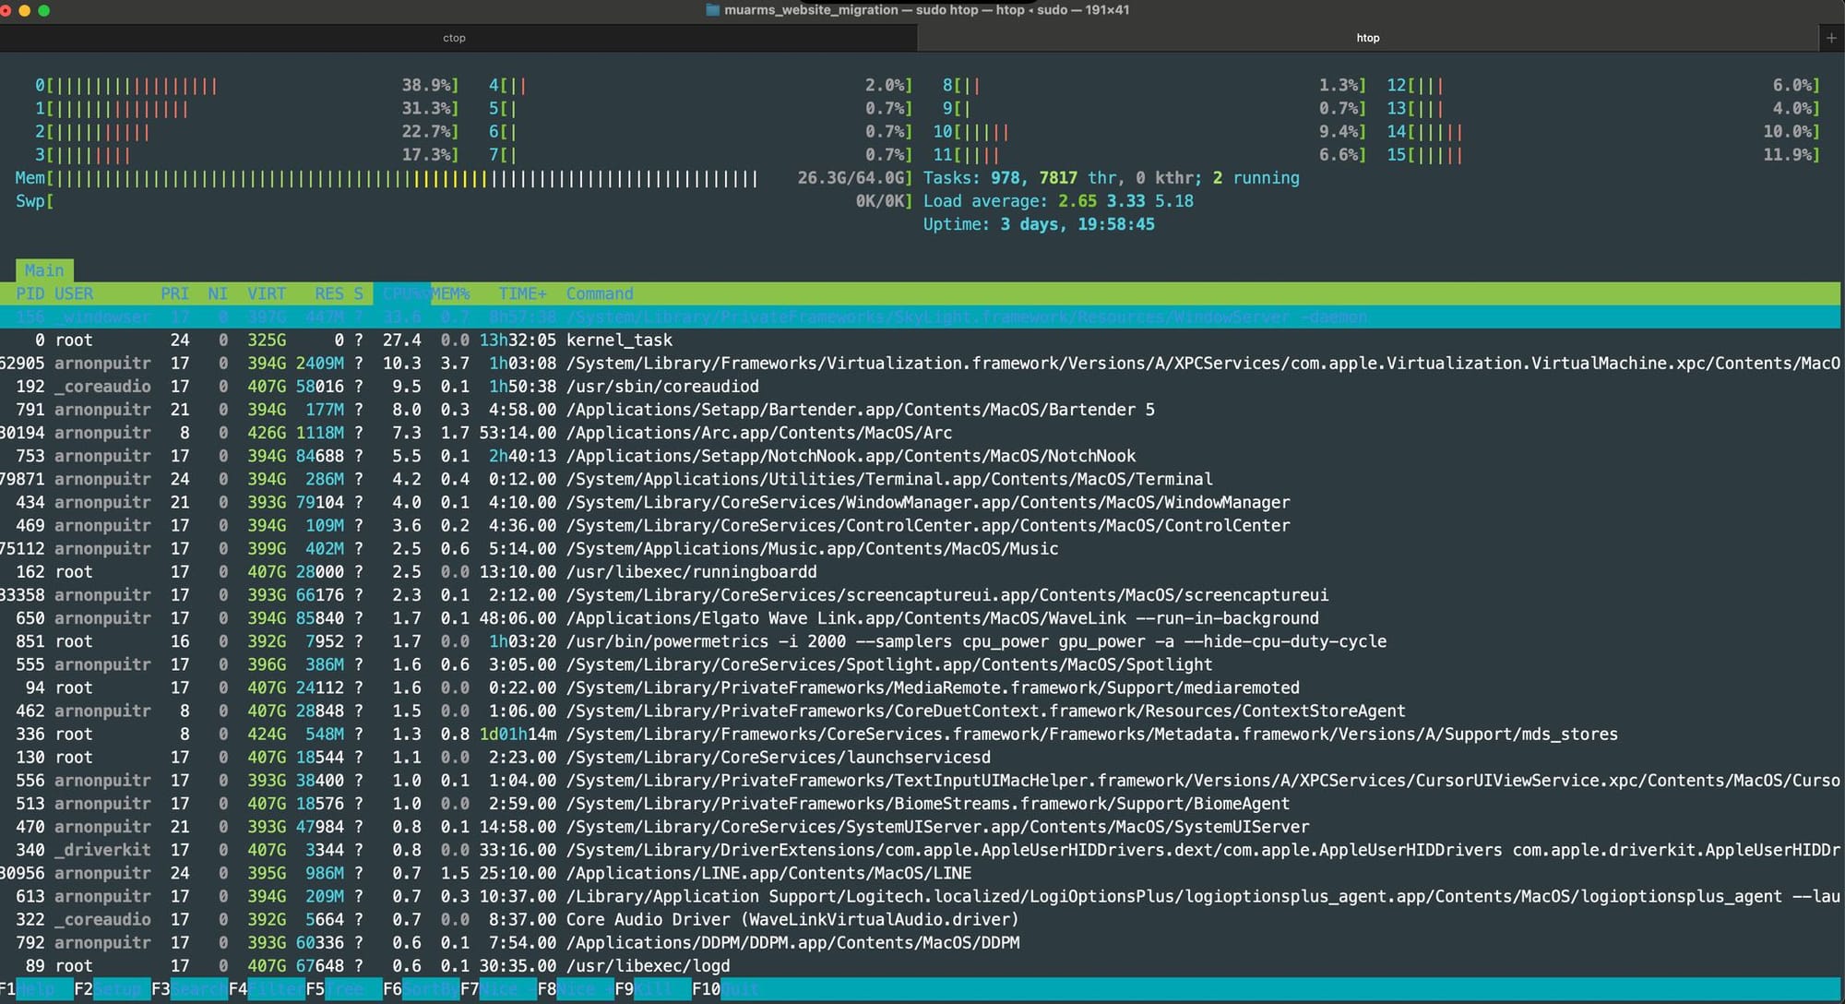Click the folder icon in the title bar
The width and height of the screenshot is (1845, 1004).
click(x=713, y=10)
